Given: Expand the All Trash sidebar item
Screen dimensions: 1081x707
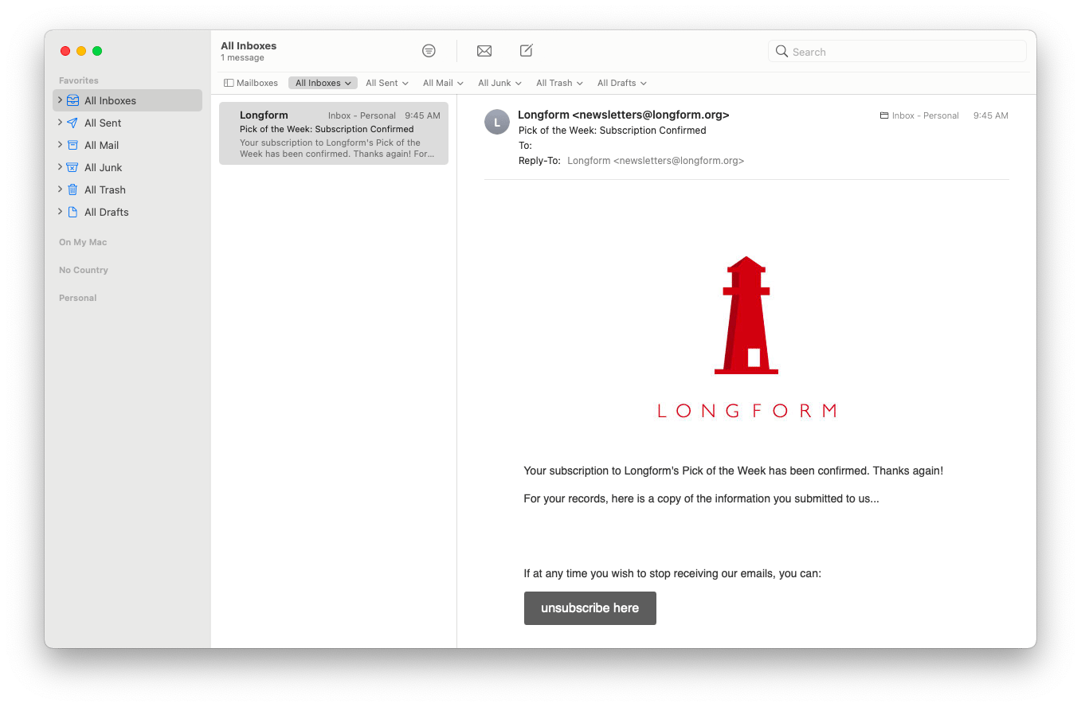Looking at the screenshot, I should tap(60, 189).
